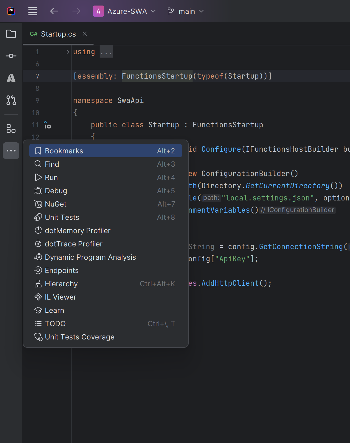This screenshot has height=443, width=350.
Task: Click the AddHttpClient method call
Action: point(230,283)
